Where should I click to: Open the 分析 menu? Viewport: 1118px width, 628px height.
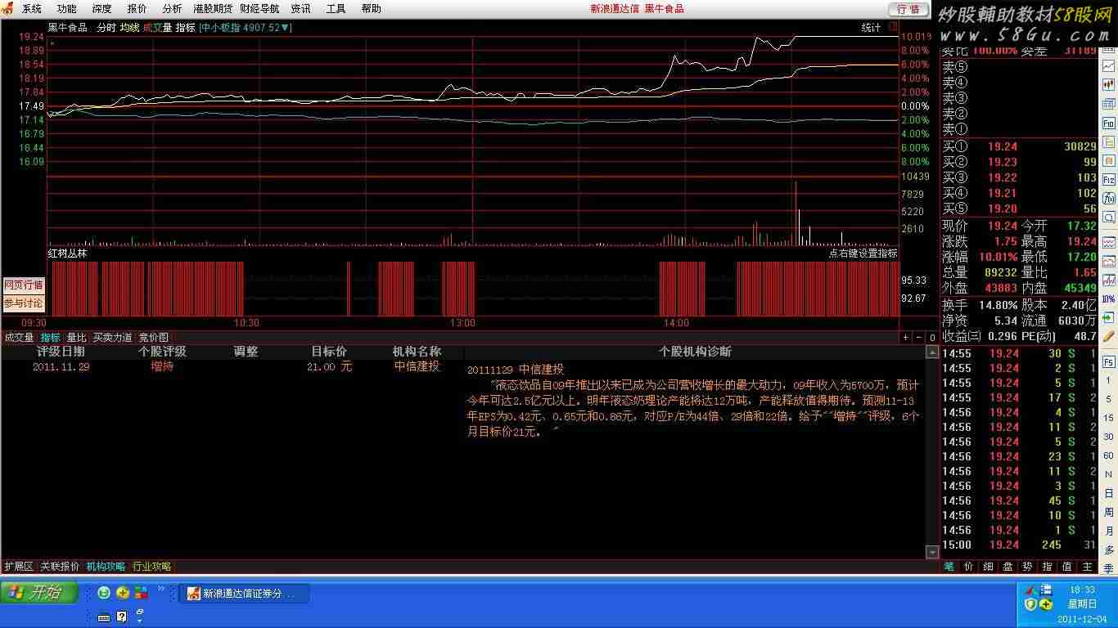pos(172,9)
